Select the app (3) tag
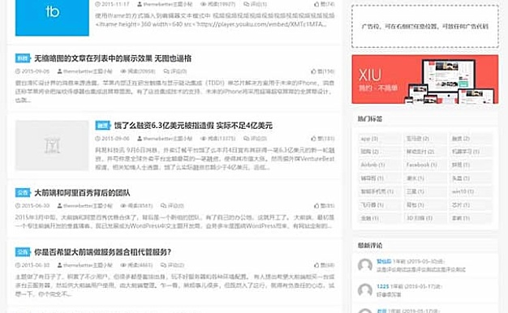This screenshot has width=508, height=313. [380, 139]
